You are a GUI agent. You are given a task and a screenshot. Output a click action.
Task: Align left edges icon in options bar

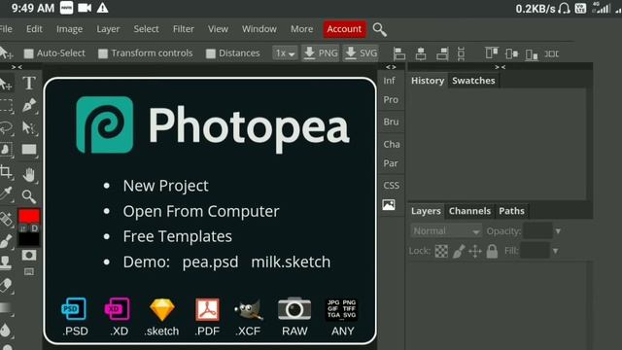399,53
